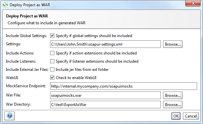Click 'Include jar files from ext folder' text
203x124 pixels.
pyautogui.click(x=82, y=70)
